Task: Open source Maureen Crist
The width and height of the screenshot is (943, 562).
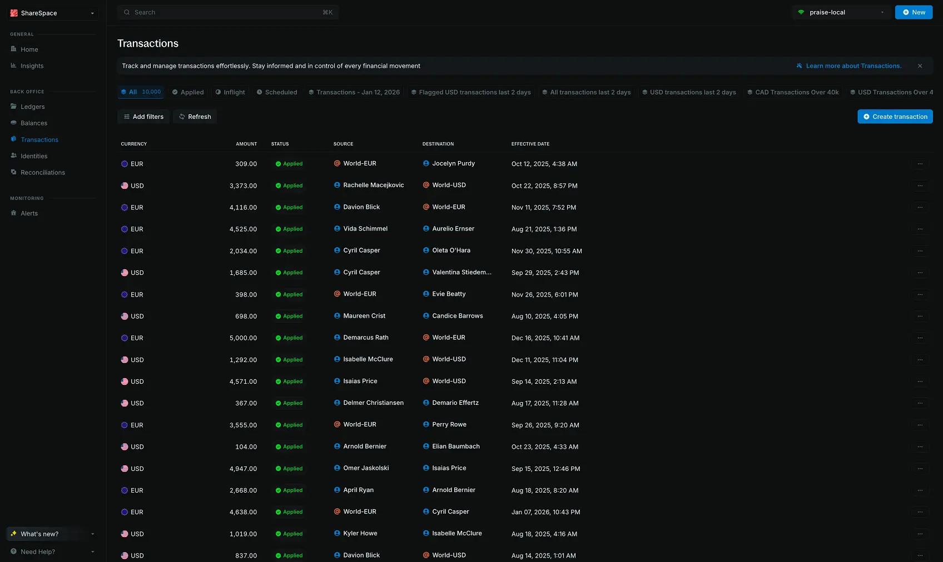Action: [364, 315]
